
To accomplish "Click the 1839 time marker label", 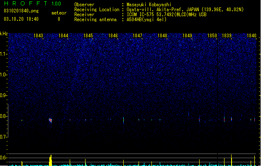I will pos(227,36).
